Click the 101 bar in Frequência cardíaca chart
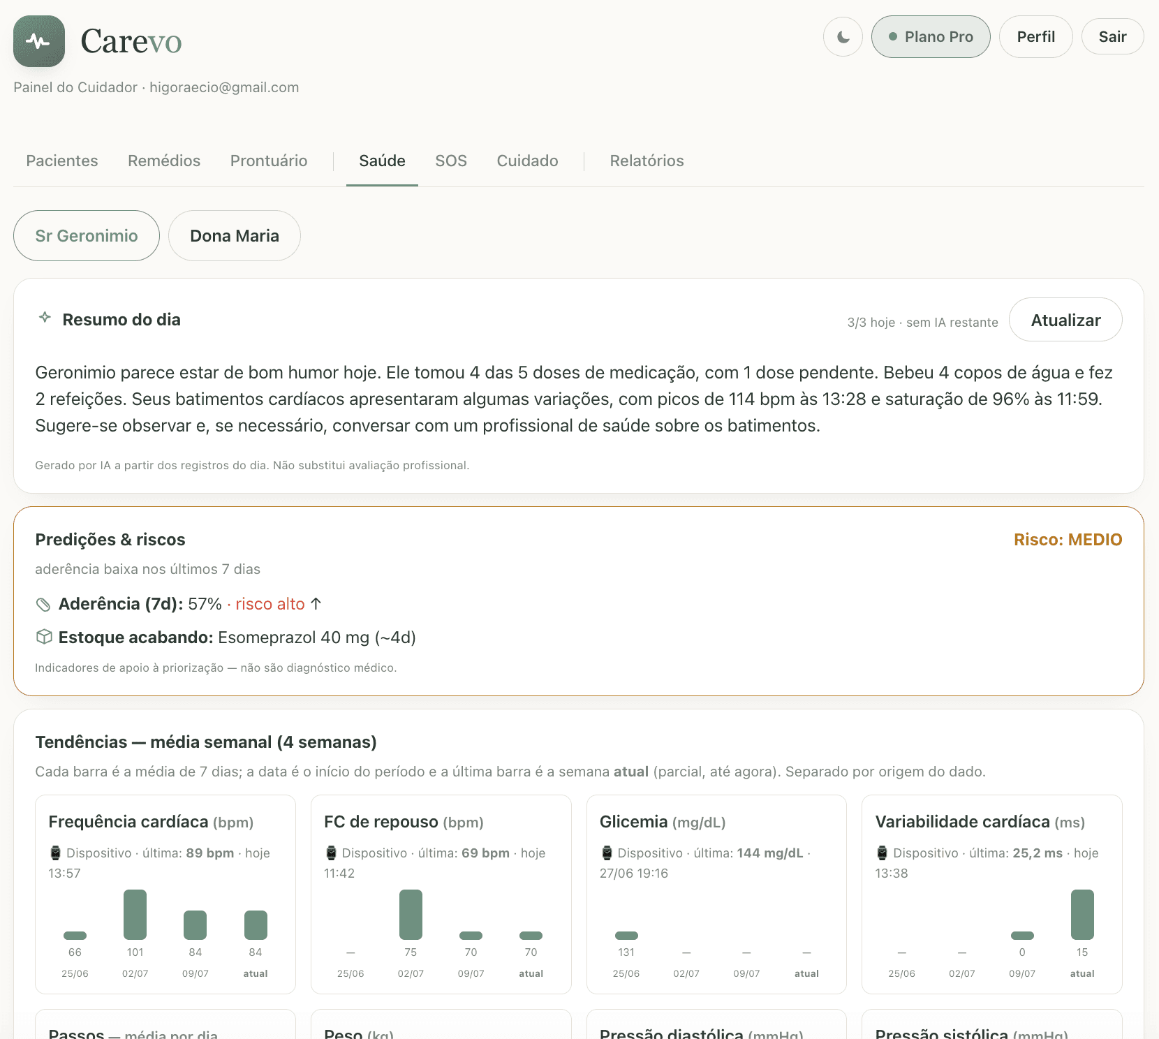The width and height of the screenshot is (1159, 1039). click(135, 915)
